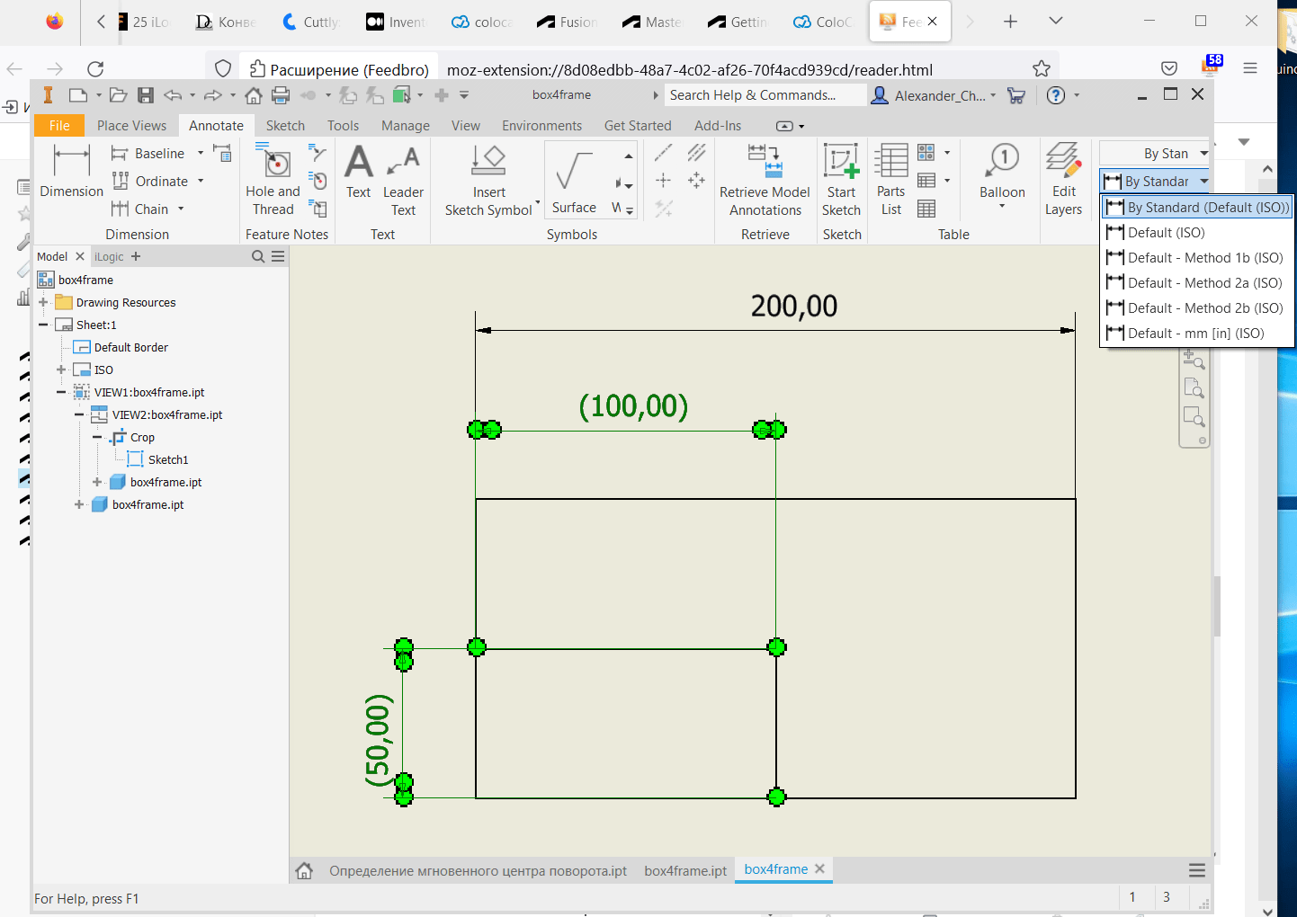The width and height of the screenshot is (1297, 917).
Task: Select the Text annotation tool
Action: point(358,172)
